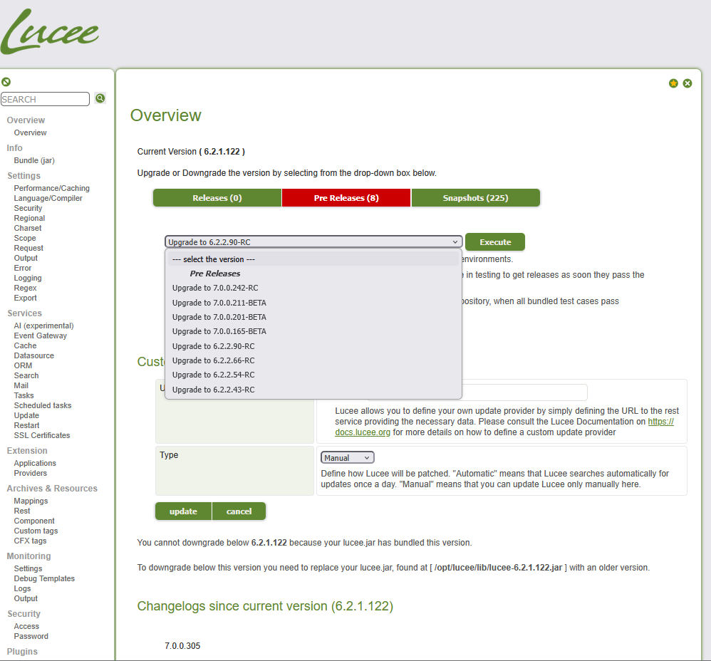Open AI (experimental) service

43,326
